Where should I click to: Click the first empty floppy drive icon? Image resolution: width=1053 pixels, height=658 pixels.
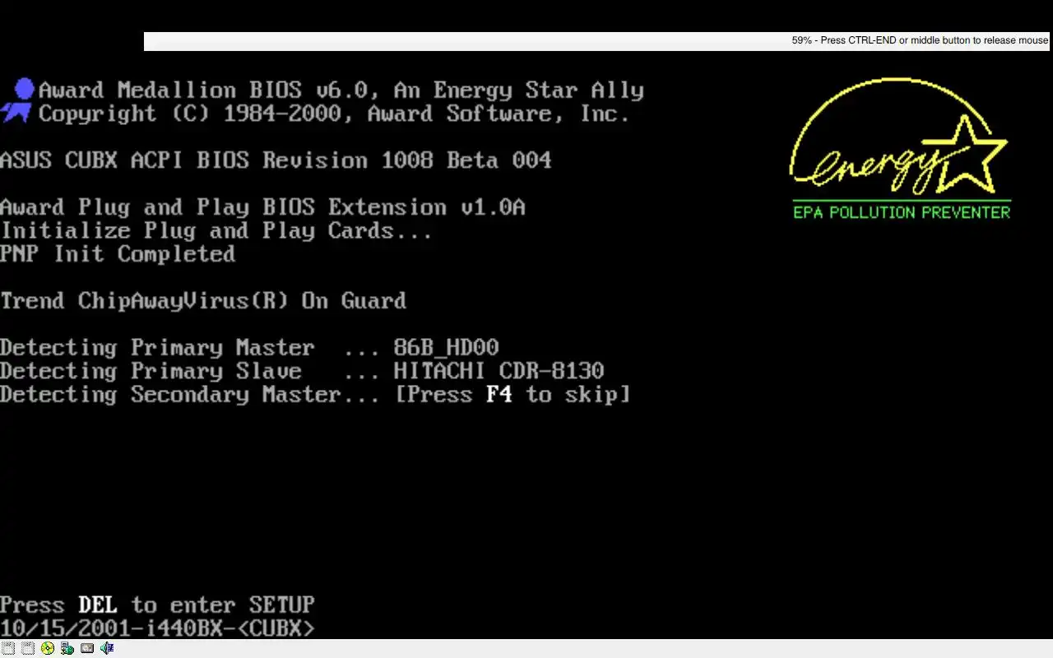point(8,648)
